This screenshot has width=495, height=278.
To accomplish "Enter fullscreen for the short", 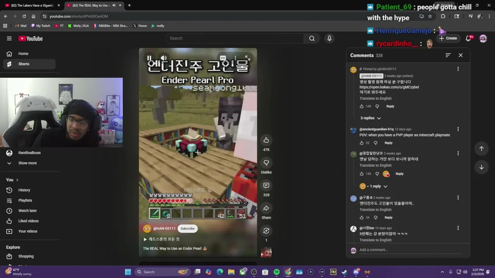I will 247,58.
